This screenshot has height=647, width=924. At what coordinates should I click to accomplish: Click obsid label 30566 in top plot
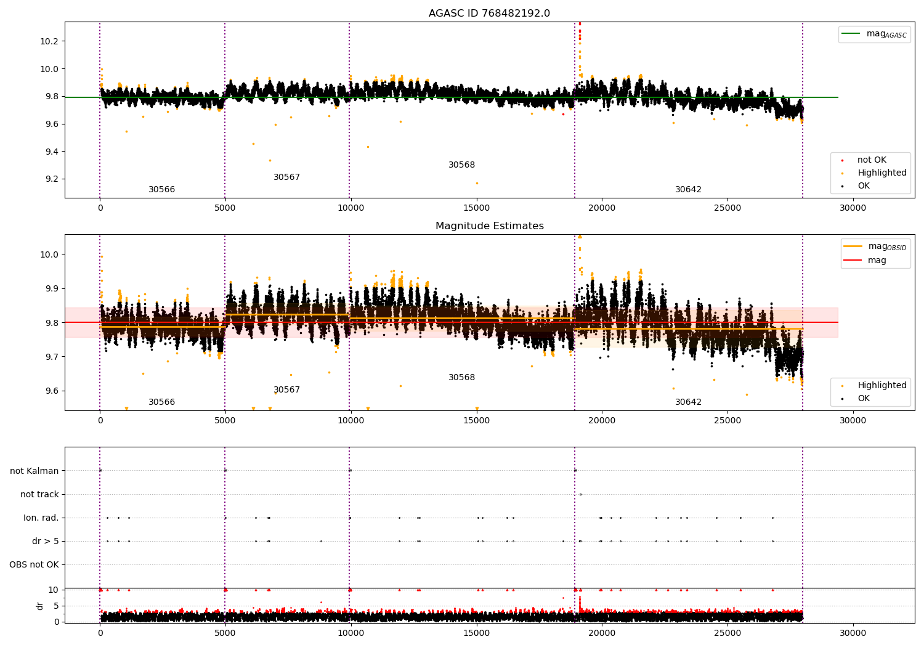coord(162,190)
